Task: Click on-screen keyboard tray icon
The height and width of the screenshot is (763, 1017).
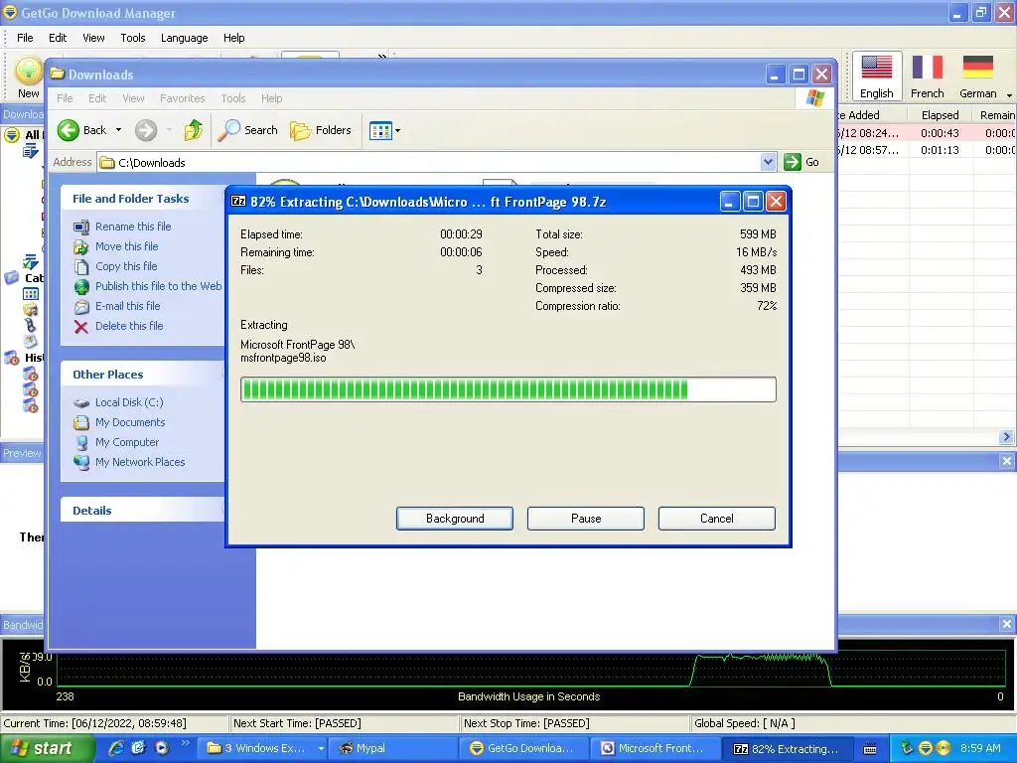Action: tap(870, 749)
